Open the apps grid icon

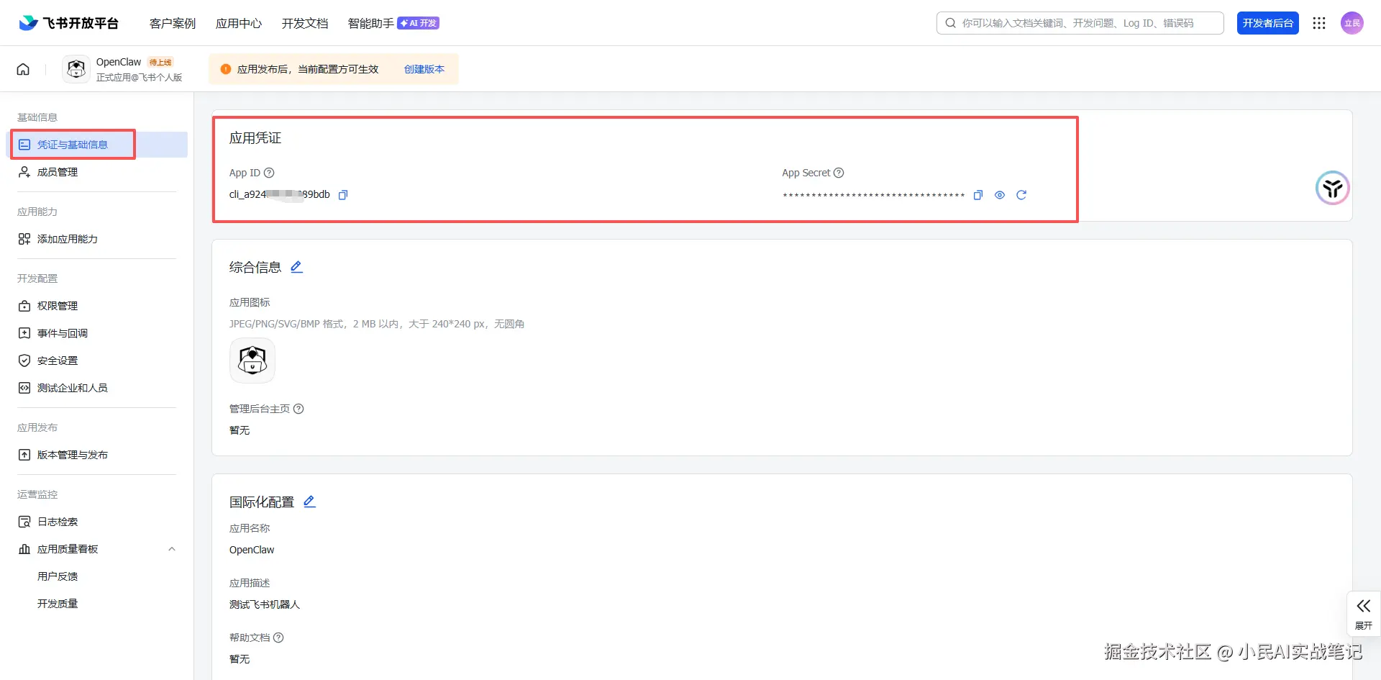[x=1318, y=23]
